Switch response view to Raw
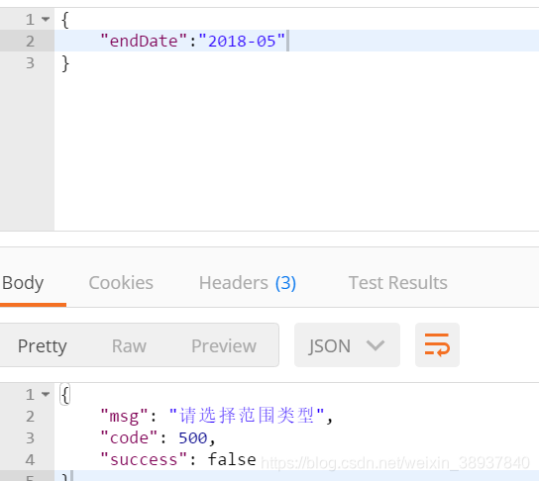The height and width of the screenshot is (481, 539). point(129,345)
